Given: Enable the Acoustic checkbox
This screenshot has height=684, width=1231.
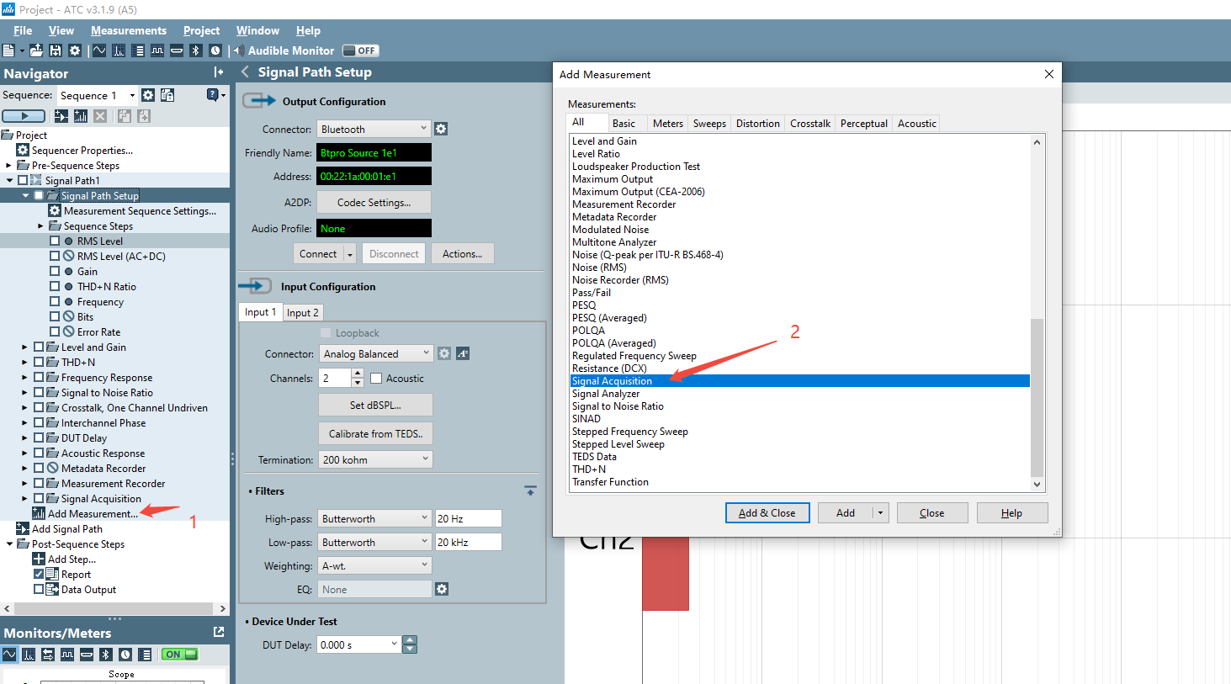Looking at the screenshot, I should tap(376, 379).
